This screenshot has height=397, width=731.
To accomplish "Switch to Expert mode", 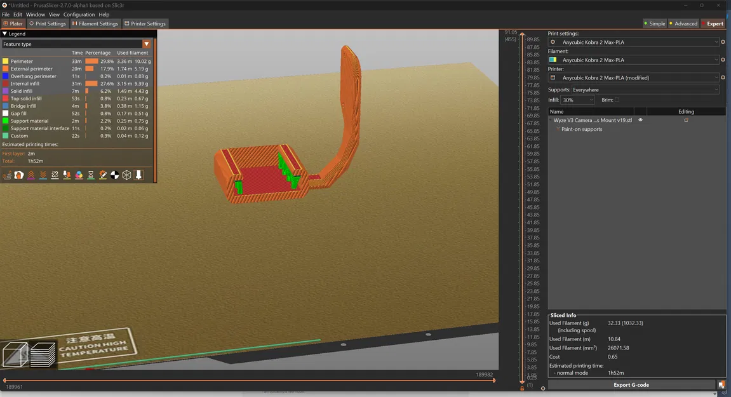I will (x=711, y=24).
